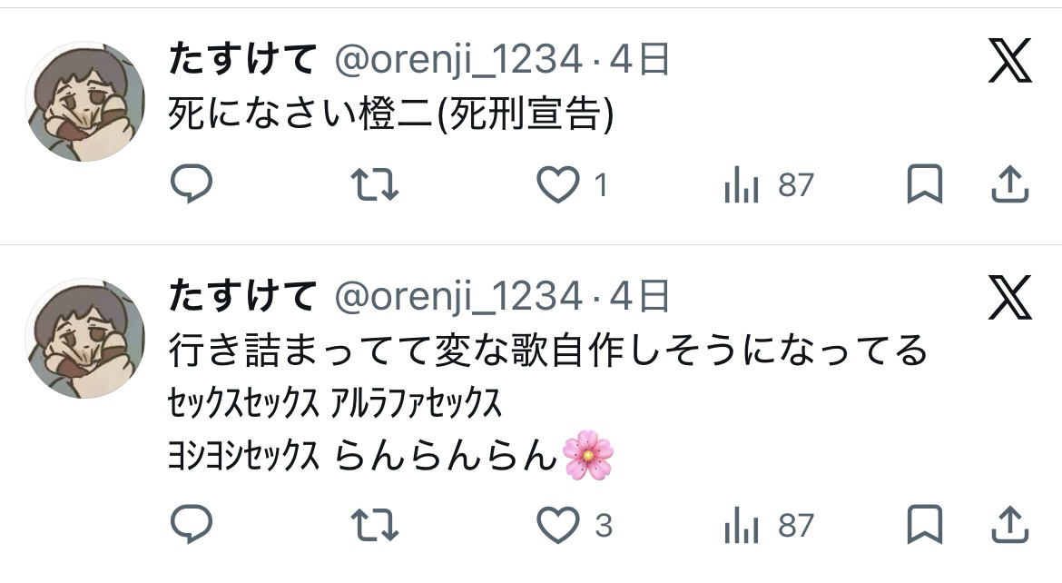Image resolution: width=1062 pixels, height=583 pixels.
Task: Open X logo on second tweet
Action: (1010, 297)
